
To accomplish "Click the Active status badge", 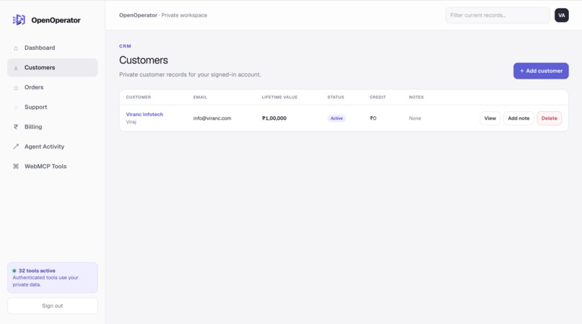I will [336, 118].
